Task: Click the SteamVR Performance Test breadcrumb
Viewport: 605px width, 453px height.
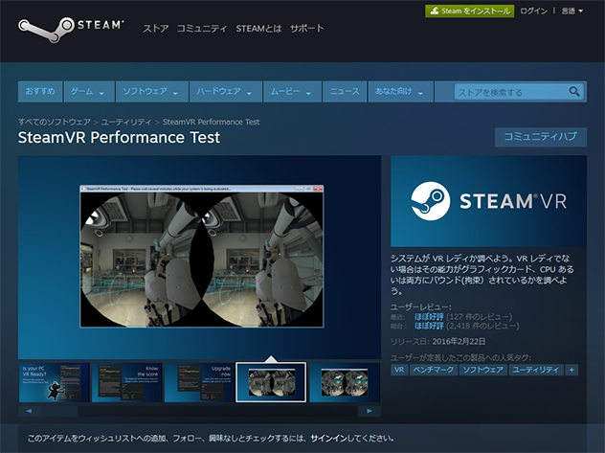Action: 211,122
